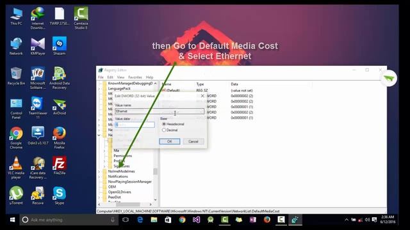Image resolution: width=410 pixels, height=230 pixels.
Task: Expand the LanguagePack key
Action: pyautogui.click(x=99, y=89)
